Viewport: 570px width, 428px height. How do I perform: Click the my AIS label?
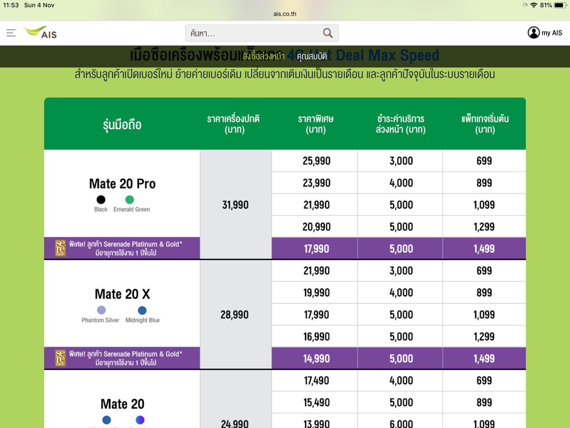click(x=552, y=33)
